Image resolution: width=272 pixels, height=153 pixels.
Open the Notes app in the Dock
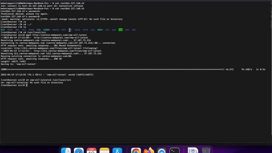tap(105, 150)
